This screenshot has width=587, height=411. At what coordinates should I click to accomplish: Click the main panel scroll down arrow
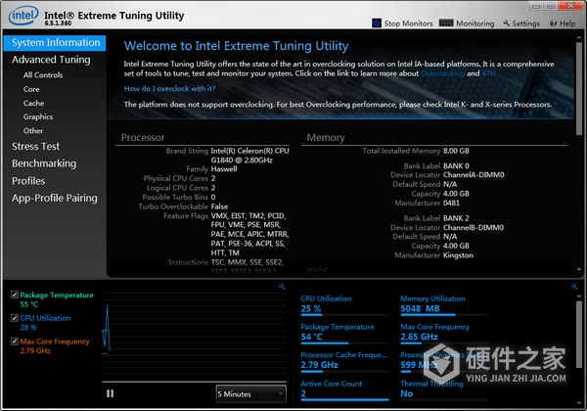579,269
